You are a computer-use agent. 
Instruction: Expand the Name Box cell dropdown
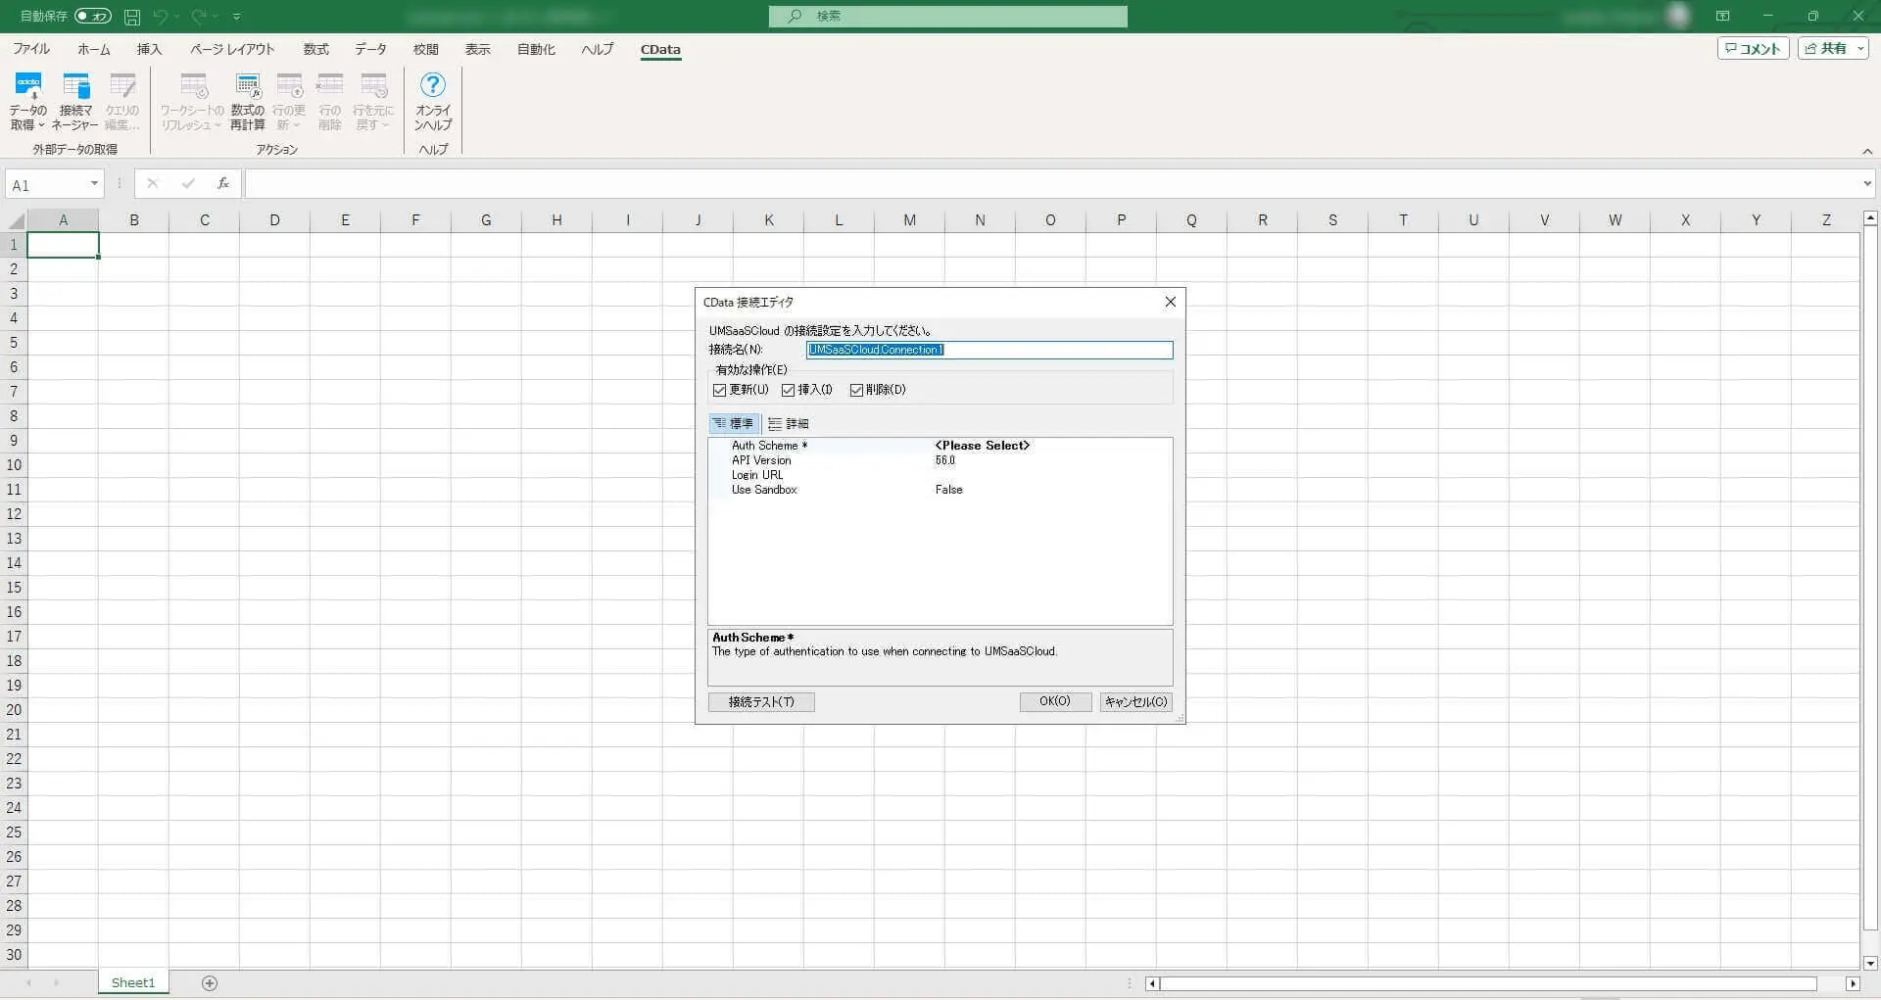(x=94, y=184)
